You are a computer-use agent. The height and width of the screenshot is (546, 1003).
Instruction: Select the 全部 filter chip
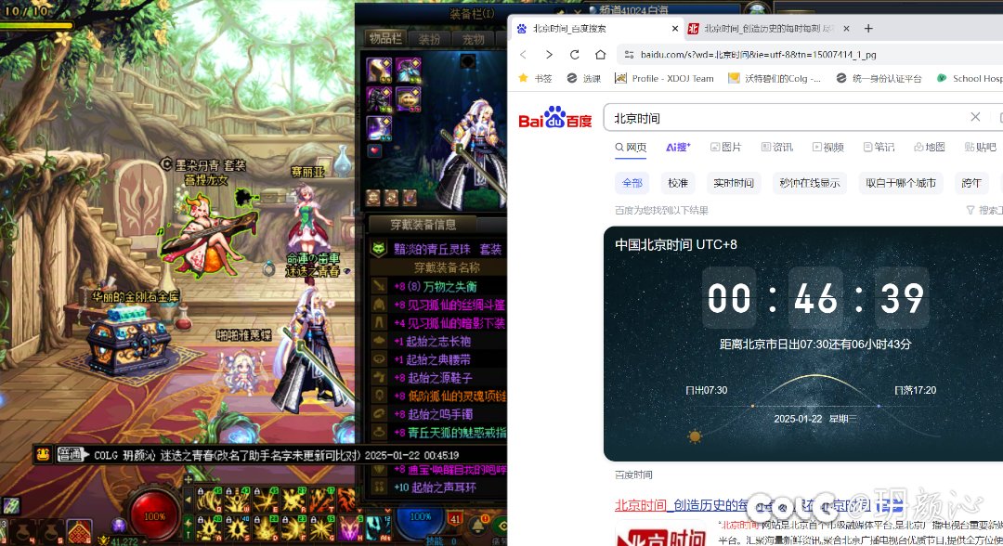click(632, 183)
